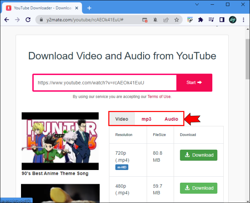Click the Hunter anime video thumbnail

pos(60,141)
